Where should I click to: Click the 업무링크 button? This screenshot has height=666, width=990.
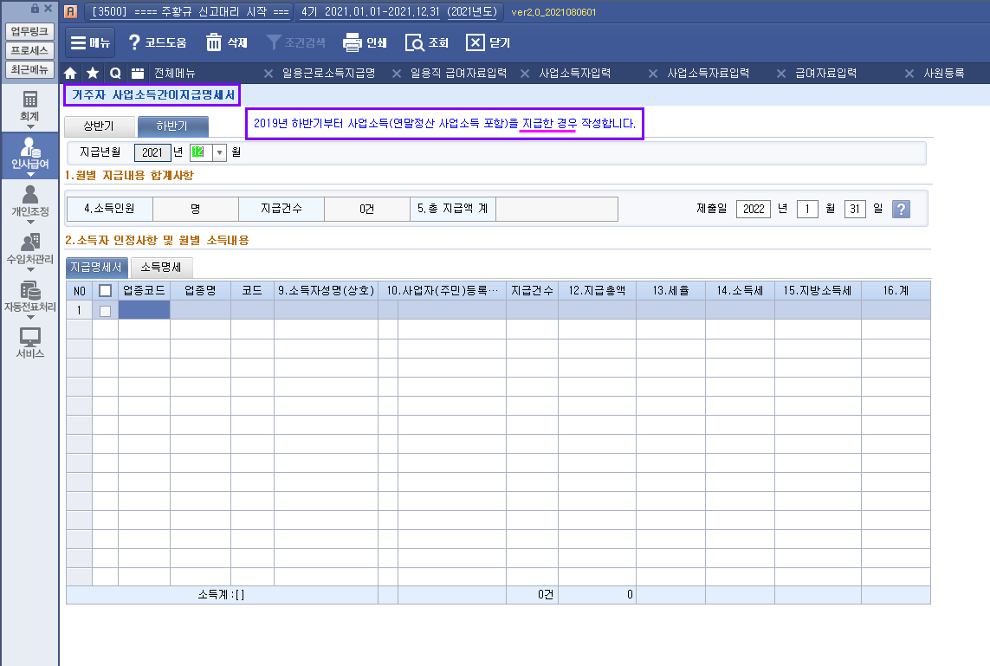click(x=29, y=31)
